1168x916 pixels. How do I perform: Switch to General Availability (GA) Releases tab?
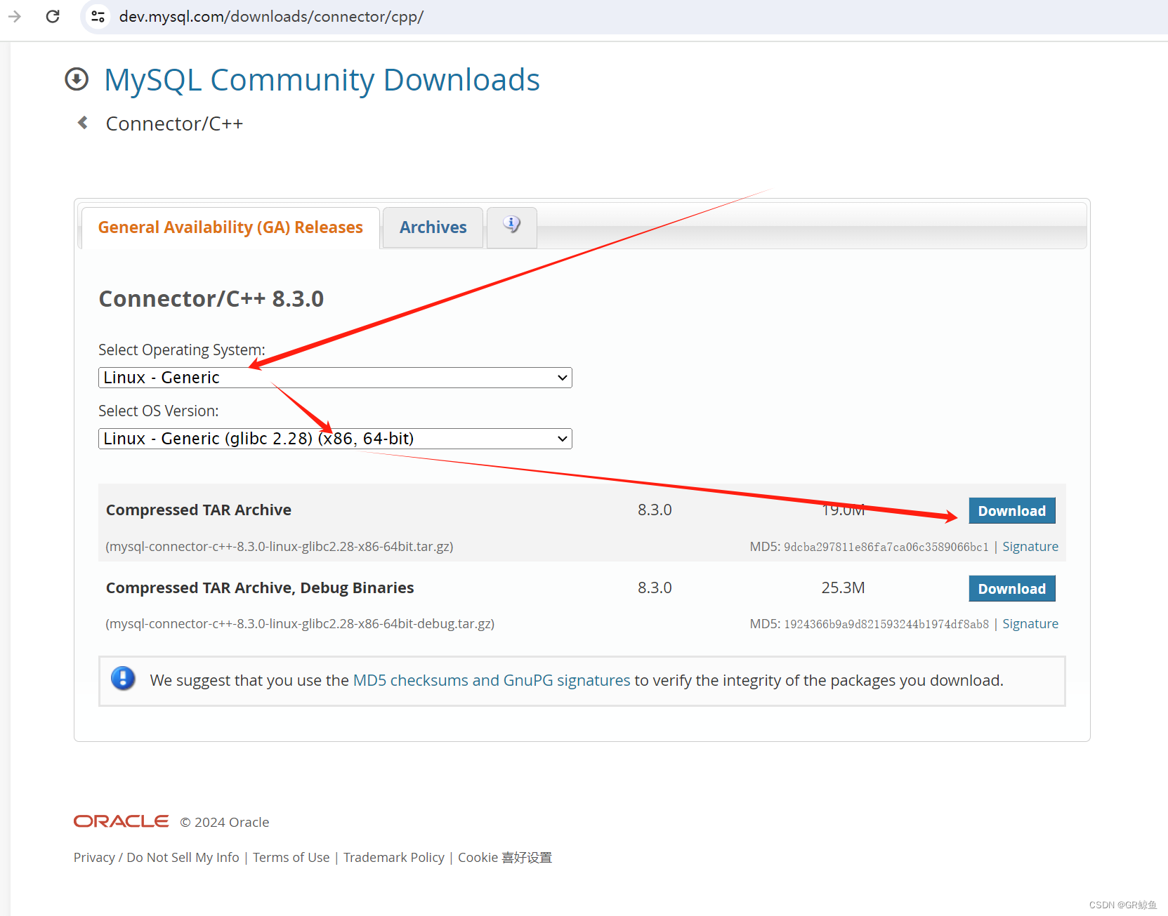230,227
